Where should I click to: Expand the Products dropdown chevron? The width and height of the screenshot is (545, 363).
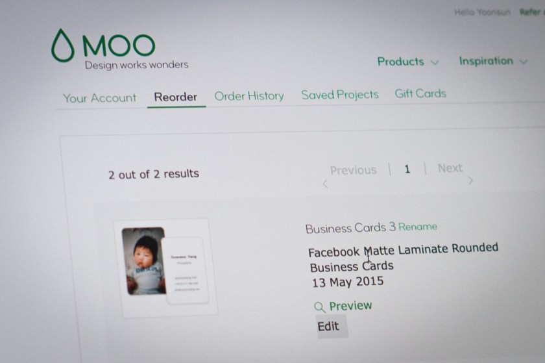pos(435,62)
